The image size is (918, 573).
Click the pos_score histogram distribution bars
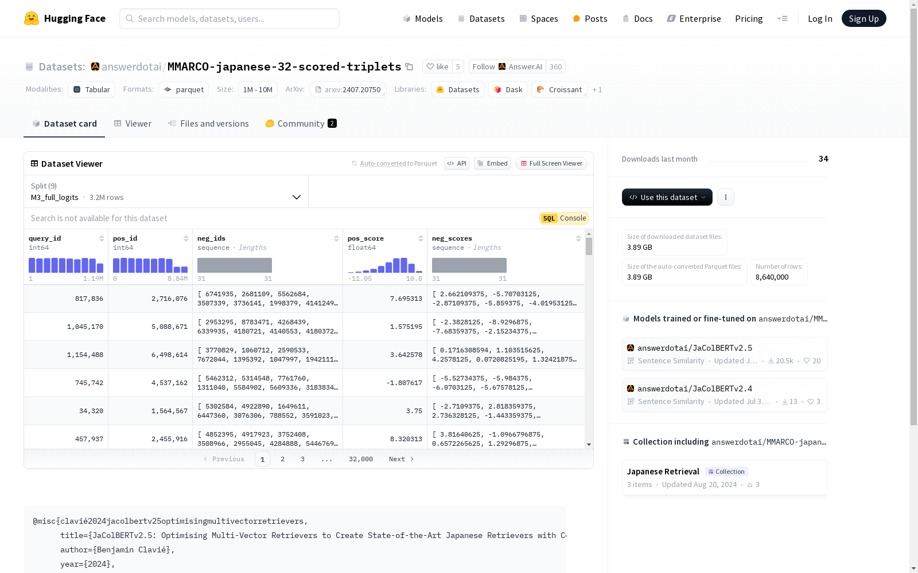[385, 265]
